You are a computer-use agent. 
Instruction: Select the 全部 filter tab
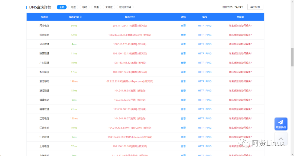[x=62, y=7]
